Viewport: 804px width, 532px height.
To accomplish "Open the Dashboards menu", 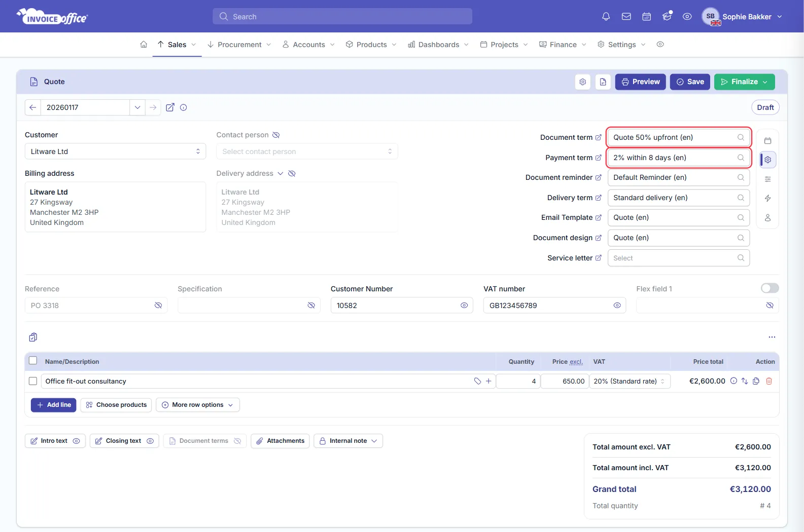I will [x=439, y=45].
